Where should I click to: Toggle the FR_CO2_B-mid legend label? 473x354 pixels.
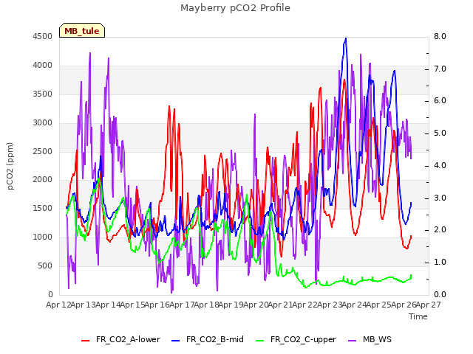pyautogui.click(x=215, y=339)
